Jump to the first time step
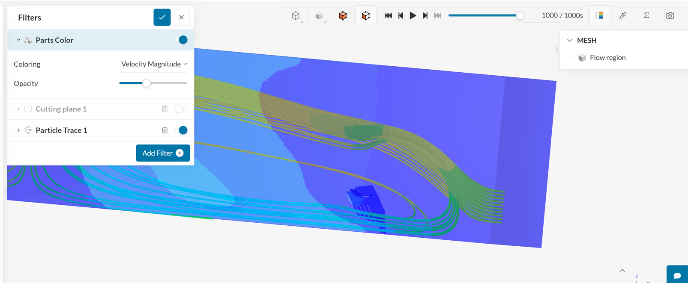The image size is (688, 283). pyautogui.click(x=388, y=15)
